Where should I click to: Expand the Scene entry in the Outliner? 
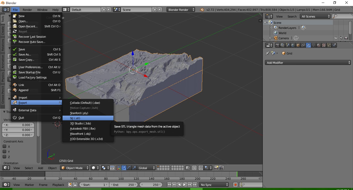pos(265,22)
